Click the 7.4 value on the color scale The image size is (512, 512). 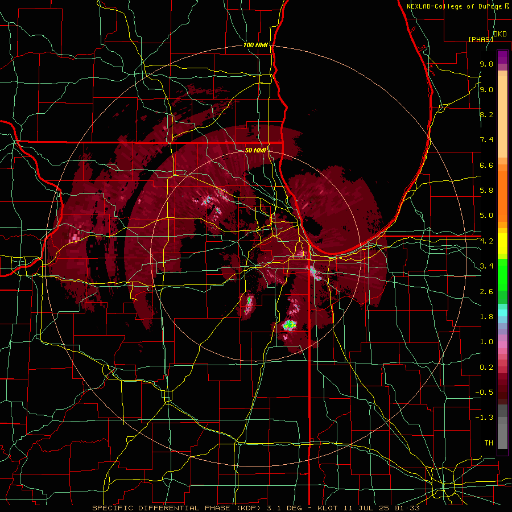click(486, 140)
